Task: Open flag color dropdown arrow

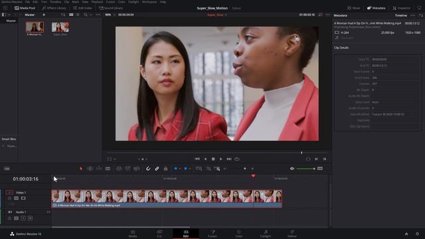Action: coord(180,169)
